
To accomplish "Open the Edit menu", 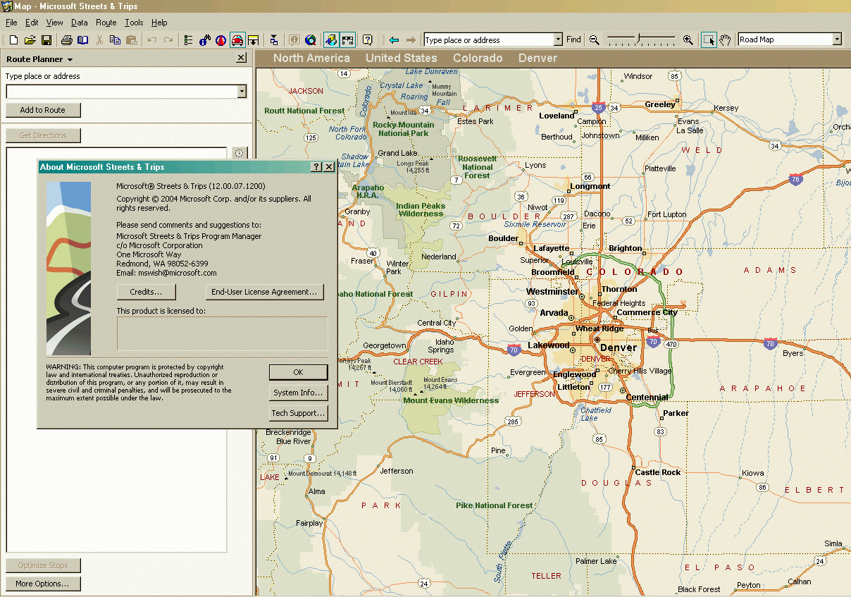I will pyautogui.click(x=32, y=23).
